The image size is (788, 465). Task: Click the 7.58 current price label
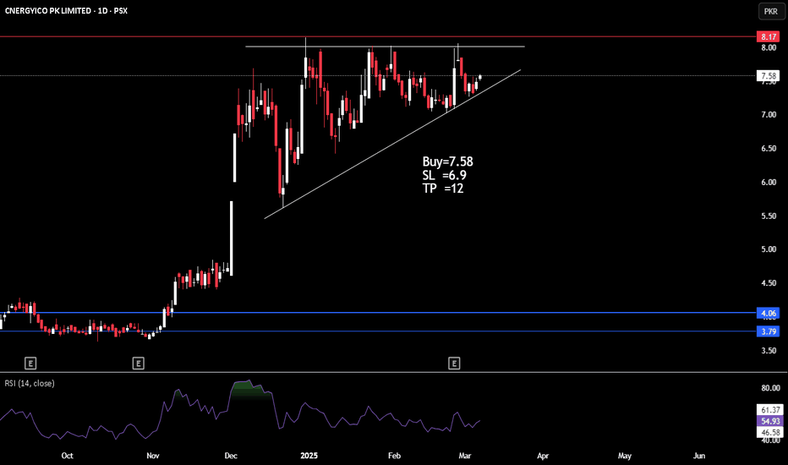coord(769,76)
